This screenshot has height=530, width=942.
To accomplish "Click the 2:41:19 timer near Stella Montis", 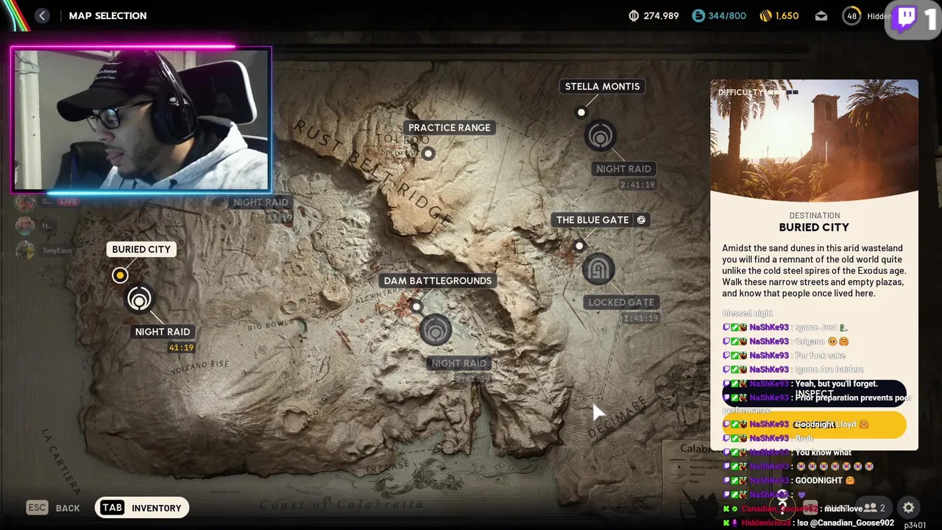I will pos(637,185).
